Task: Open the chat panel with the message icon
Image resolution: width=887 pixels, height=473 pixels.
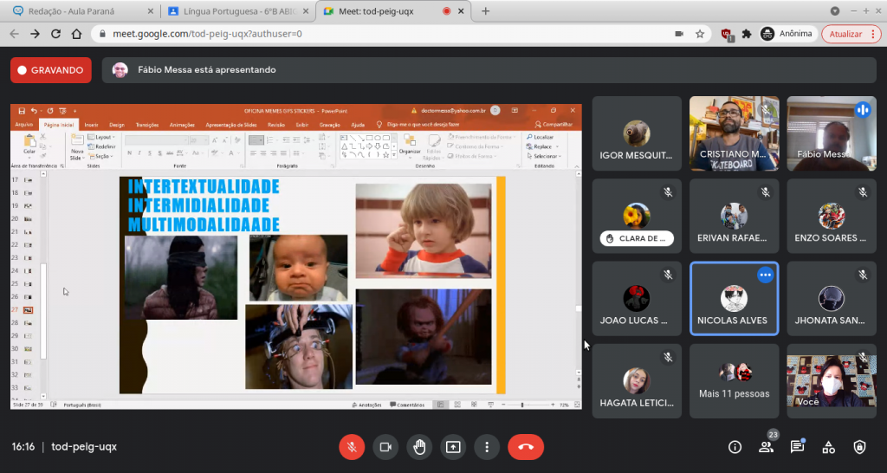Action: pos(797,447)
